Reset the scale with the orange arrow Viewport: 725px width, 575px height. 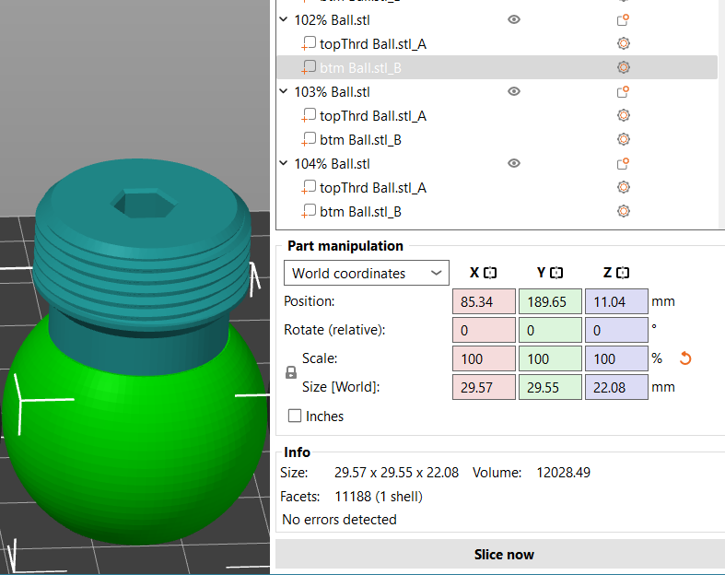click(685, 358)
